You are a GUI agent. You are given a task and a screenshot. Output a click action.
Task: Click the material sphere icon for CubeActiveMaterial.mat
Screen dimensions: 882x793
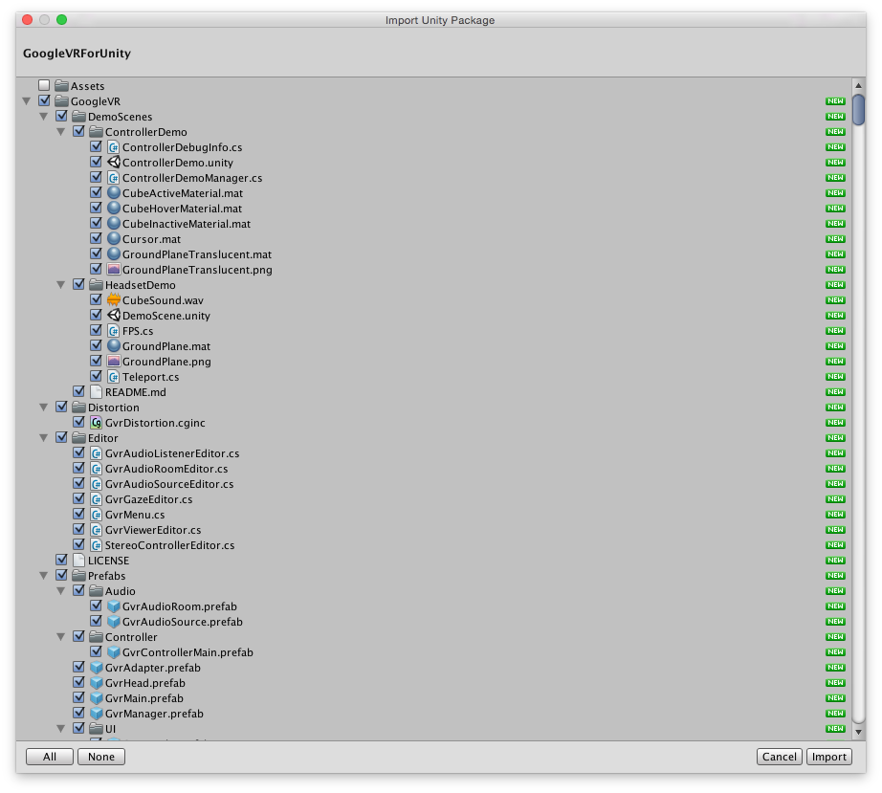coord(114,193)
